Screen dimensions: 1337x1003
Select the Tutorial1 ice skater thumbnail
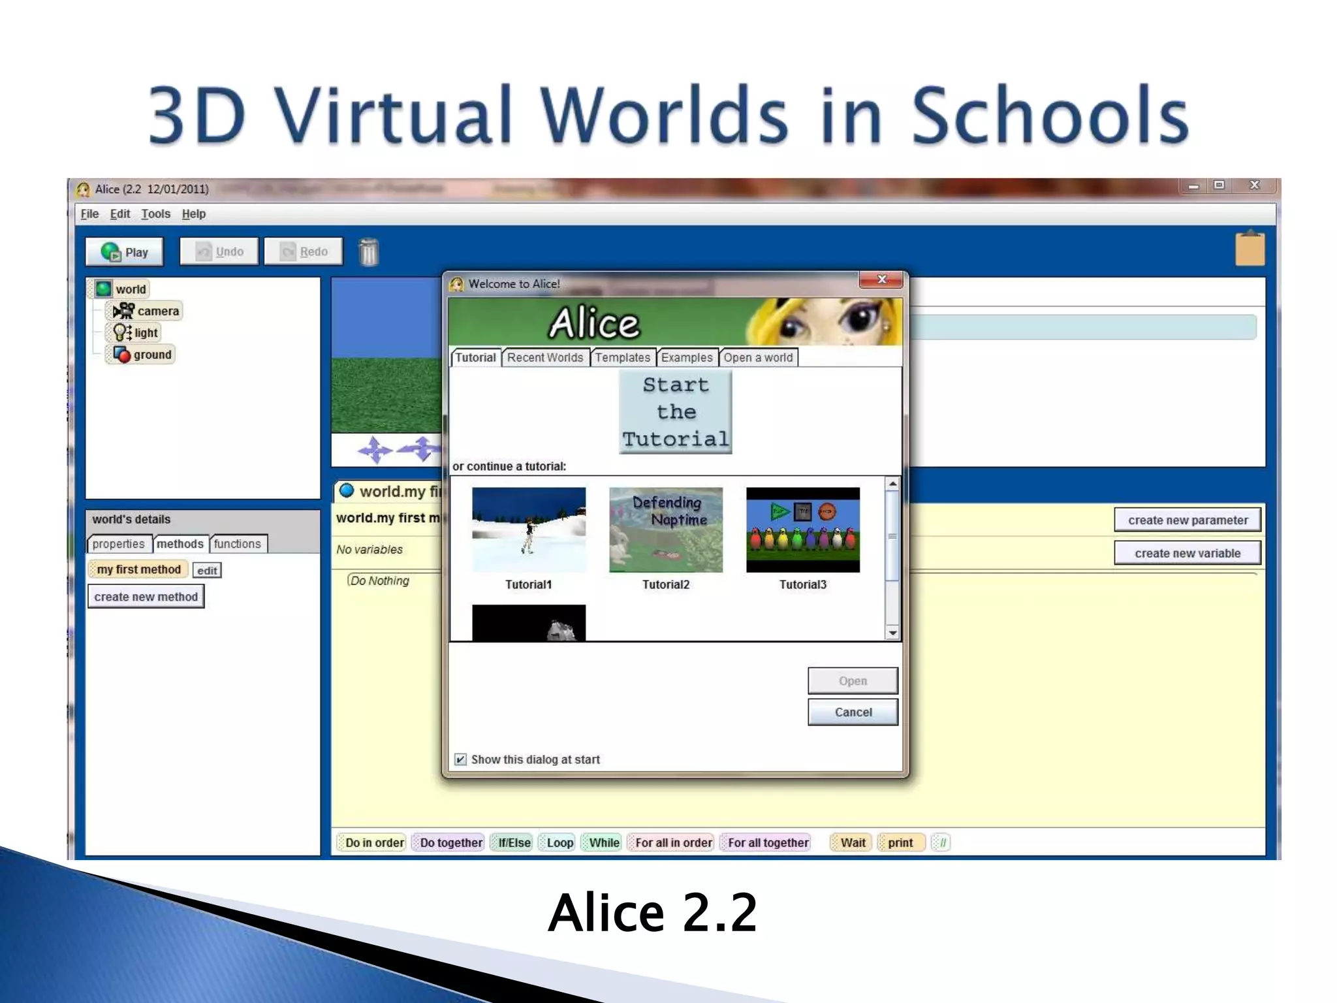[x=529, y=530]
